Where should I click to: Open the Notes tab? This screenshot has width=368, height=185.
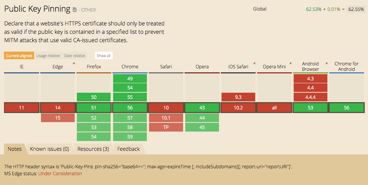point(15,149)
